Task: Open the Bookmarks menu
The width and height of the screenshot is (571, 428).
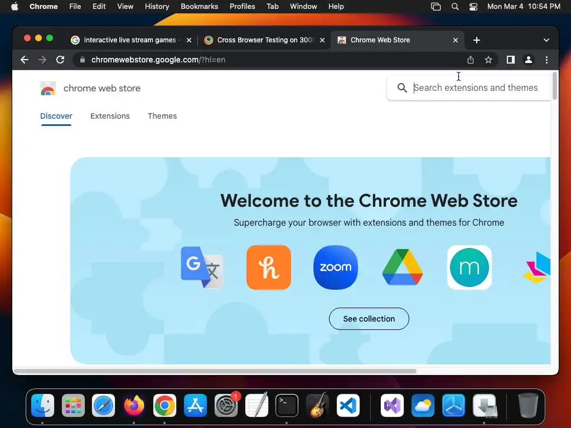Action: [199, 7]
